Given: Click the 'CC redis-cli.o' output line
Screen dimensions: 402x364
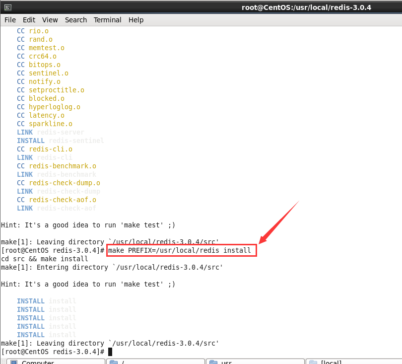Looking at the screenshot, I should pos(45,149).
